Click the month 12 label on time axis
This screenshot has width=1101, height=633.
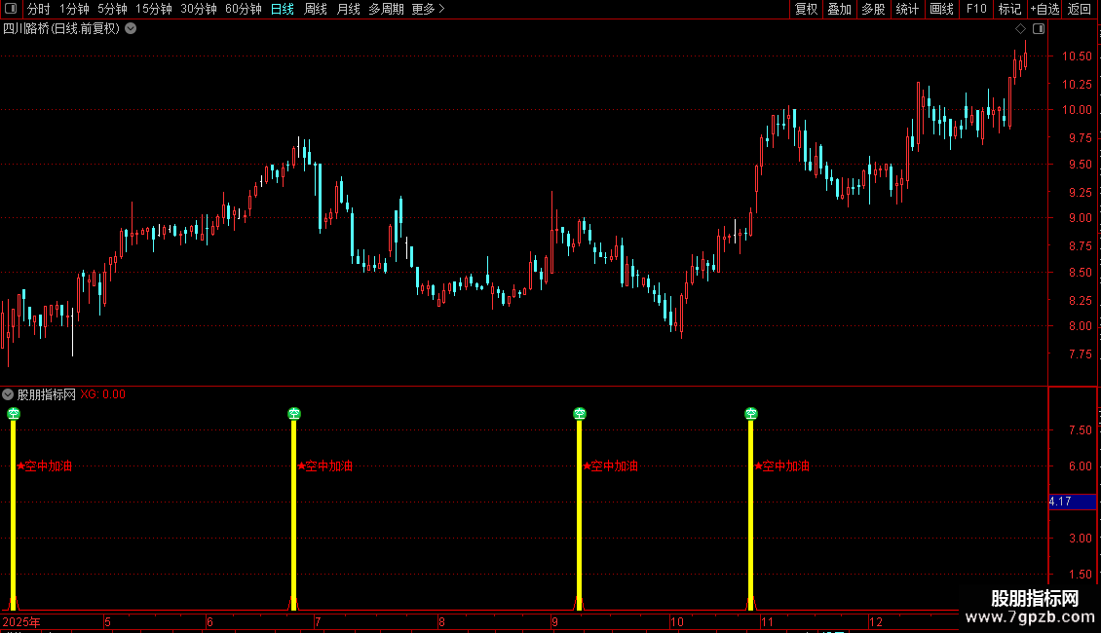click(x=875, y=621)
